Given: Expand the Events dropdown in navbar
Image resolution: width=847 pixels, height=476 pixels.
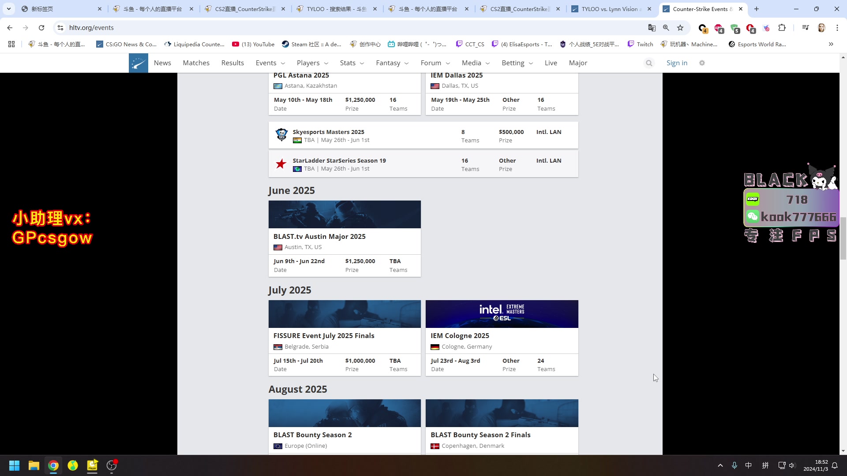Looking at the screenshot, I should 270,63.
